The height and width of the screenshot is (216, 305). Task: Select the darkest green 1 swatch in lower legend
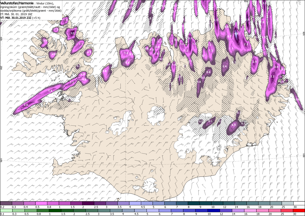(55, 211)
